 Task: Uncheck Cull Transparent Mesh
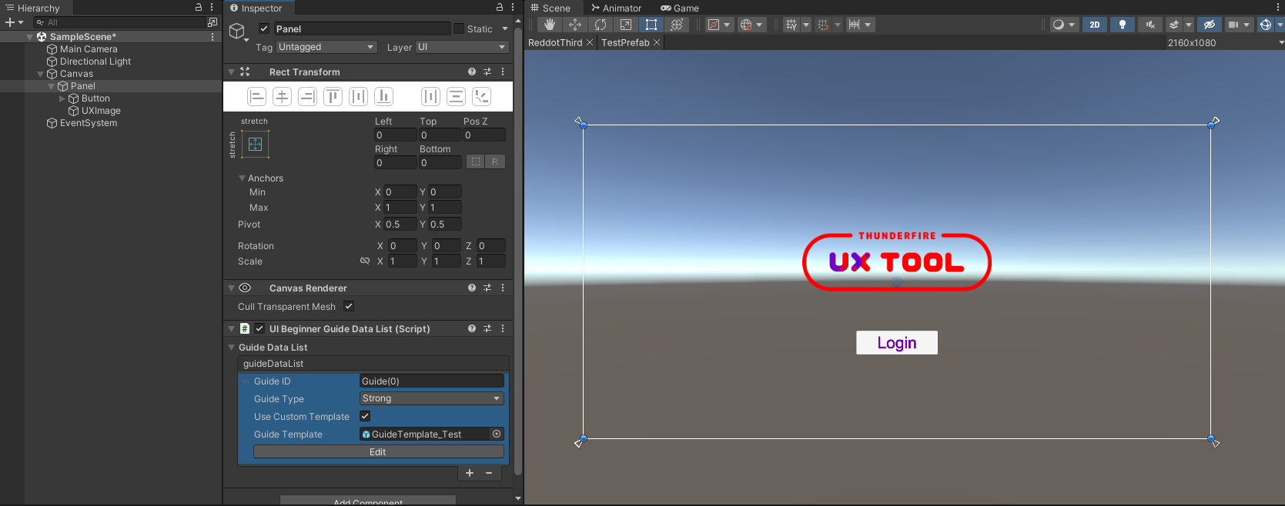click(349, 306)
